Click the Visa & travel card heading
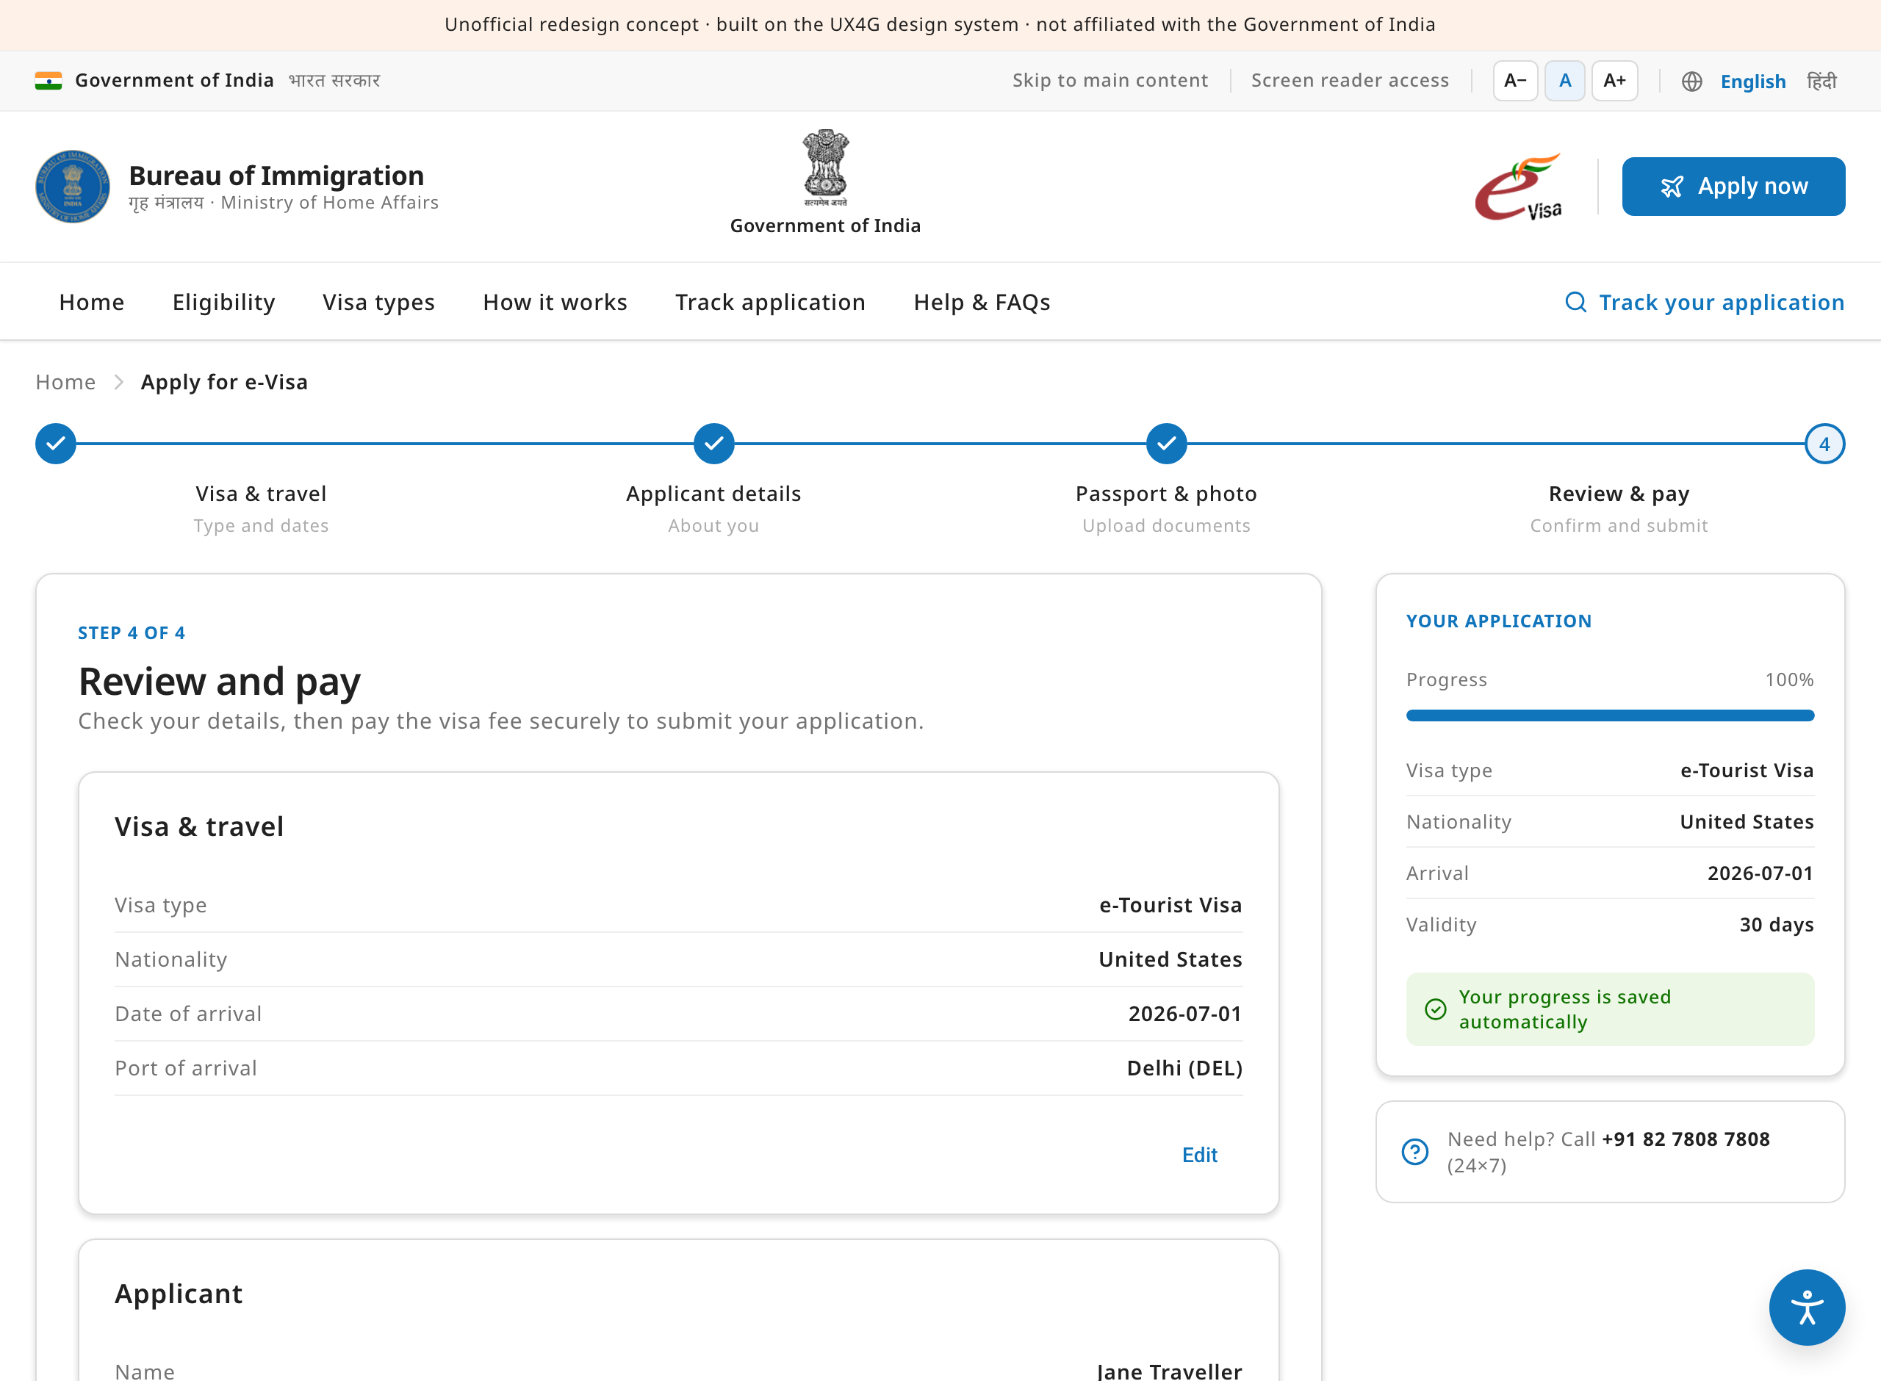This screenshot has width=1881, height=1381. pyautogui.click(x=199, y=826)
